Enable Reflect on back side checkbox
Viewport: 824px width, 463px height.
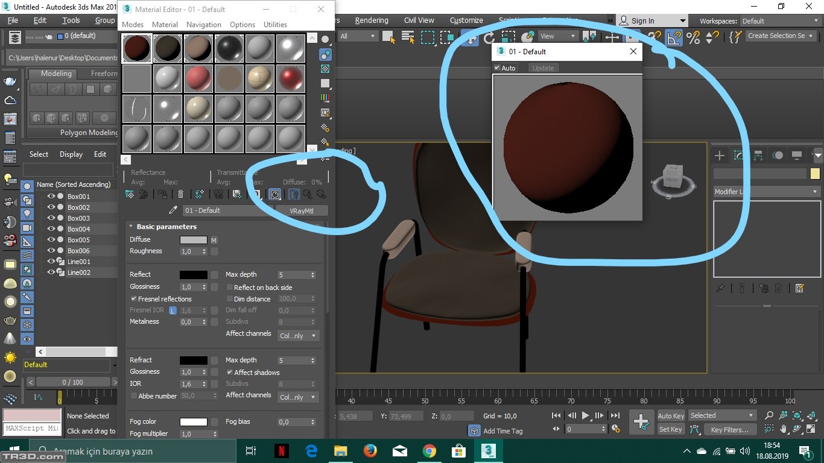pos(230,288)
